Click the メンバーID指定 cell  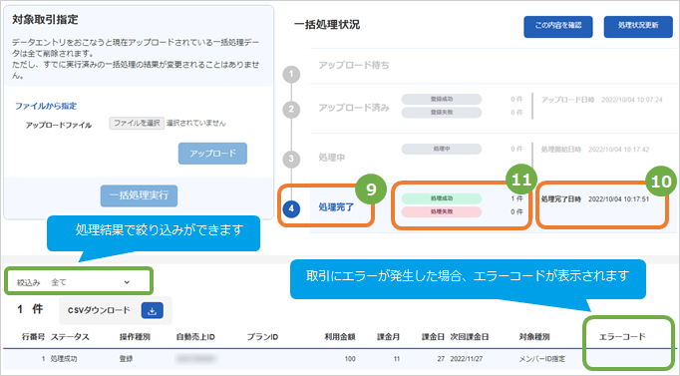coord(542,359)
